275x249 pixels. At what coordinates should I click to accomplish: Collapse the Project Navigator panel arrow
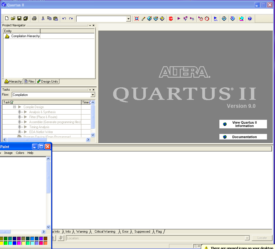tap(90, 25)
